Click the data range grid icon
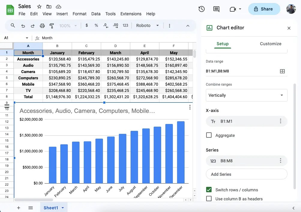 pyautogui.click(x=282, y=71)
